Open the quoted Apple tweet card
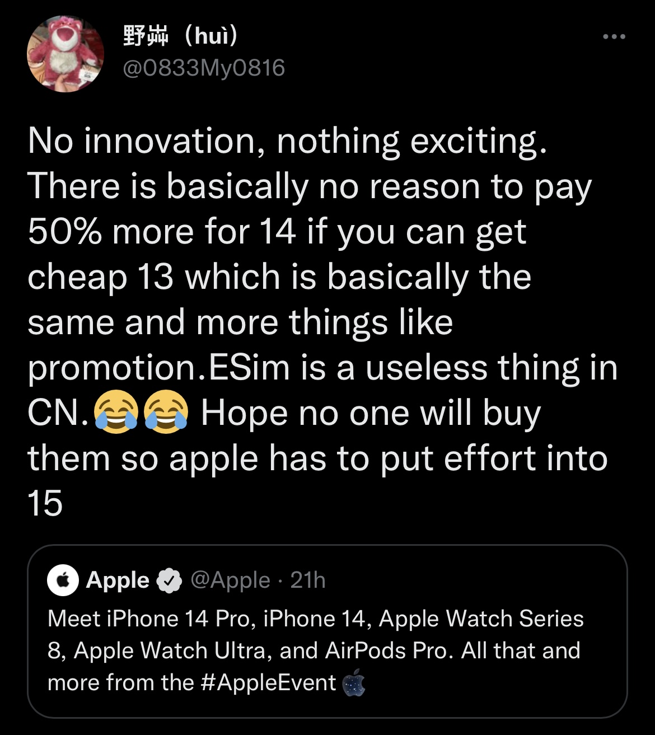Screen dimensions: 655x735 (327, 631)
